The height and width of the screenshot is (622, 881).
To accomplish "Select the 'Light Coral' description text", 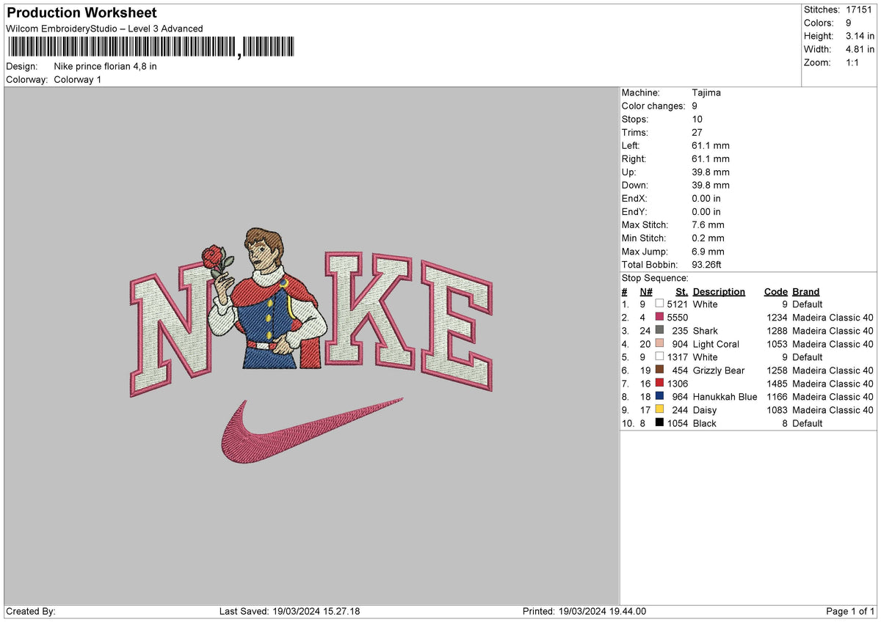I will click(716, 344).
